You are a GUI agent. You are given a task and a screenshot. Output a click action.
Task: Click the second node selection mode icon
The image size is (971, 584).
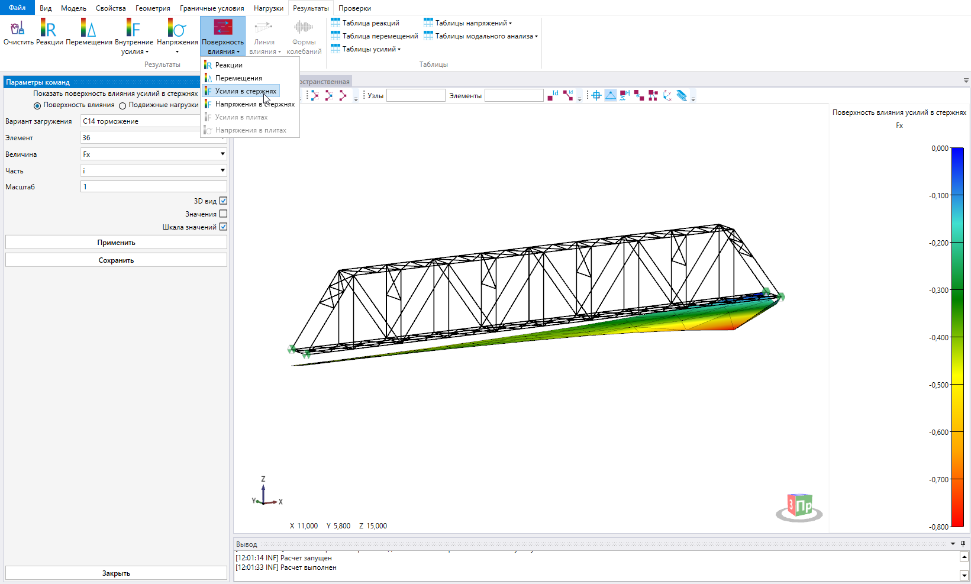[328, 95]
